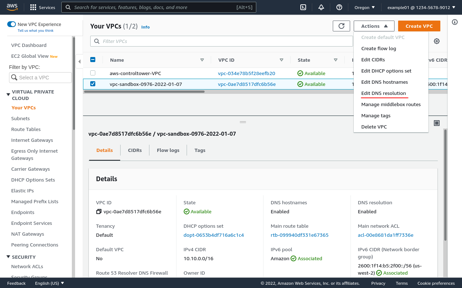Switch to the Flow logs tab
Image resolution: width=462 pixels, height=288 pixels.
(x=168, y=150)
